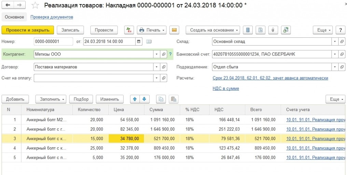The height and width of the screenshot is (175, 347).
Task: Click the favorites star icon in the title
Action: click(35, 5)
